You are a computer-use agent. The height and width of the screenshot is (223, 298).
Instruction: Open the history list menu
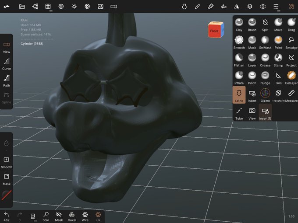point(33,217)
